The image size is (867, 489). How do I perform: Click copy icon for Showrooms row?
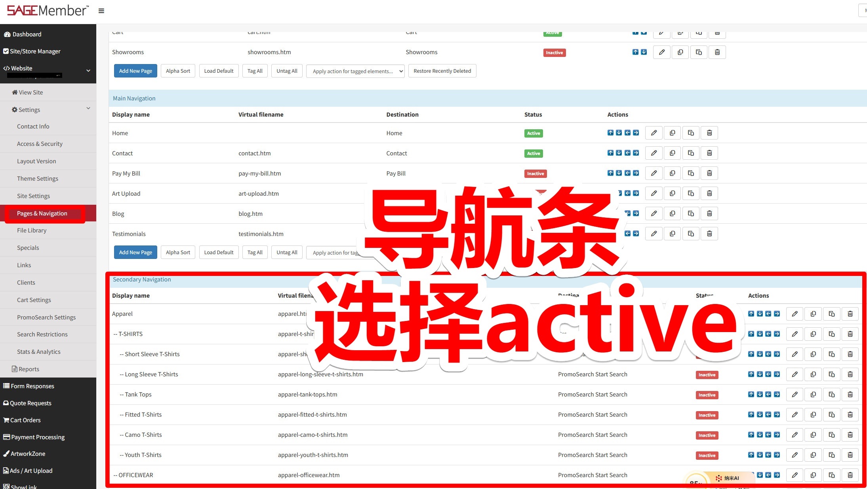point(680,52)
